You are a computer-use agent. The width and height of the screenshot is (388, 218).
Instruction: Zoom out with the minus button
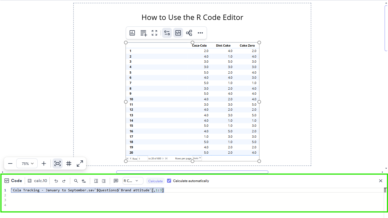(x=10, y=163)
